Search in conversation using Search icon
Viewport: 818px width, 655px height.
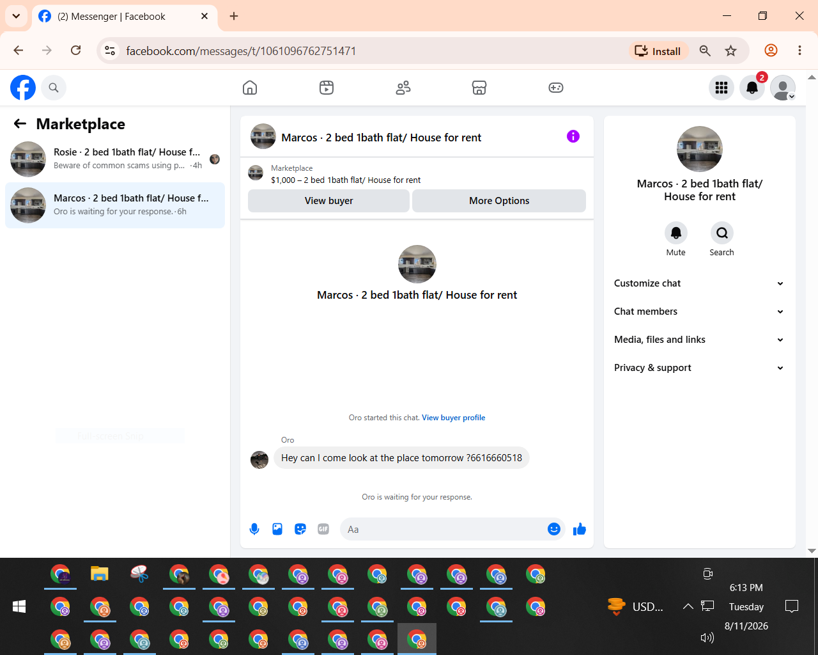pos(722,233)
